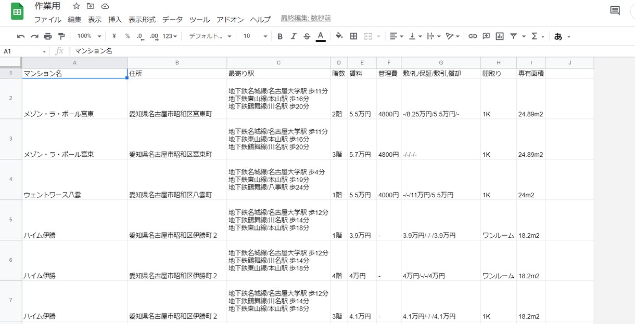Format cell as percent
The width and height of the screenshot is (635, 324).
[127, 36]
